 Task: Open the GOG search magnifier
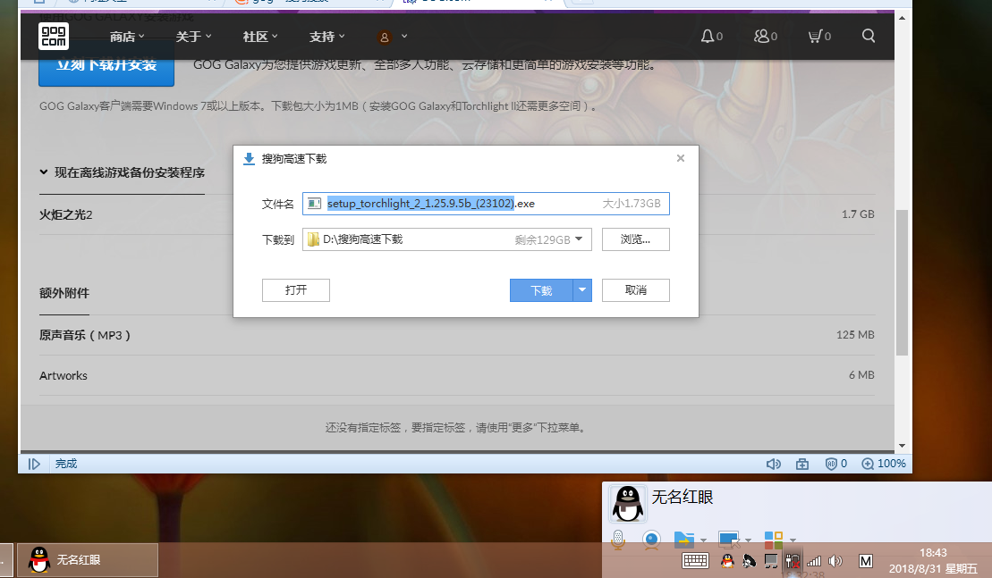tap(869, 36)
